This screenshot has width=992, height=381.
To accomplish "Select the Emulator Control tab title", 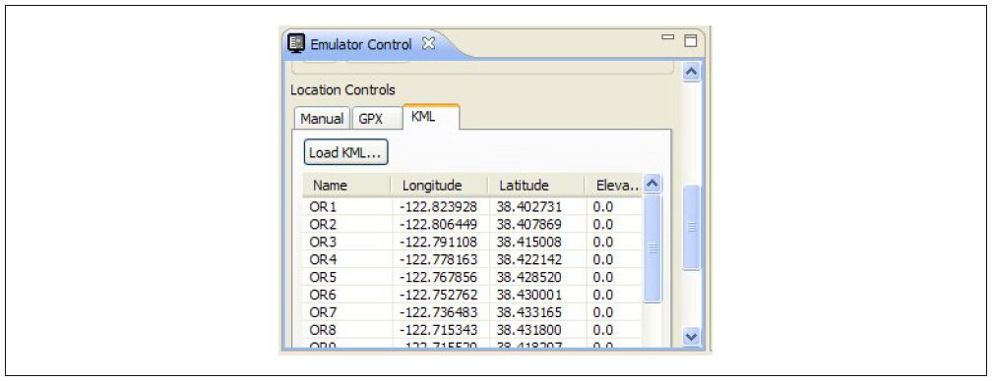I will (360, 45).
